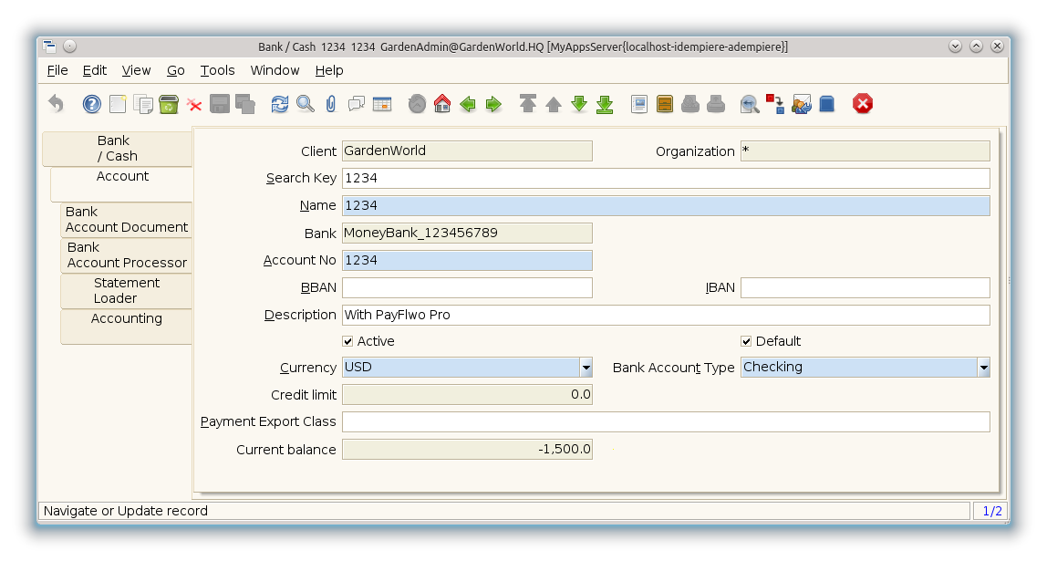1047x561 pixels.
Task: Open the Bank Account Type dropdown
Action: point(983,368)
